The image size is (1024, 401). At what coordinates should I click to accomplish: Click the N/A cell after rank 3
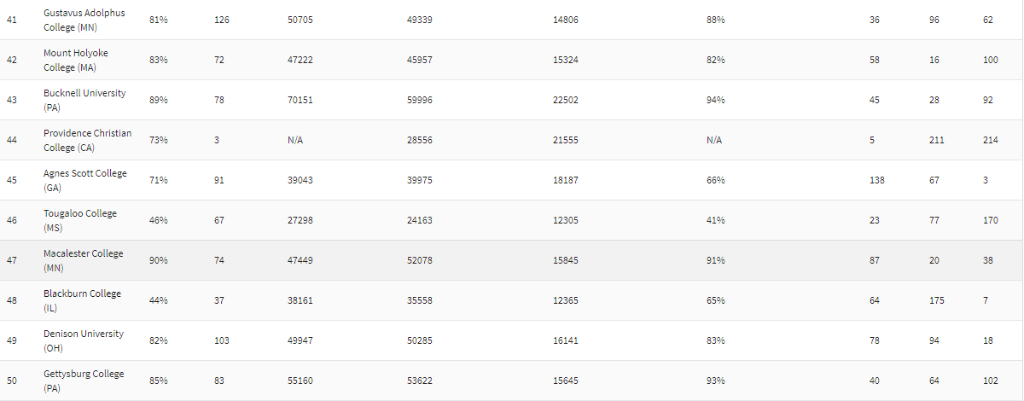pos(295,140)
